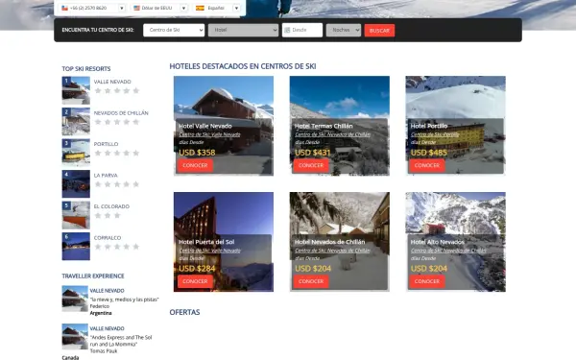Click the Desde date input field
The image size is (576, 360).
302,30
